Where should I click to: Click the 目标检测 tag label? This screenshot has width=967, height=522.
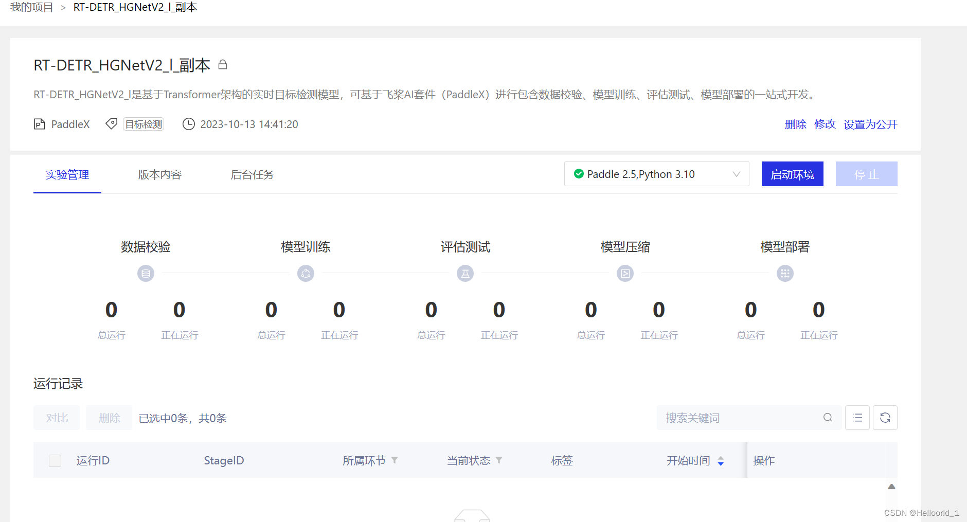144,124
